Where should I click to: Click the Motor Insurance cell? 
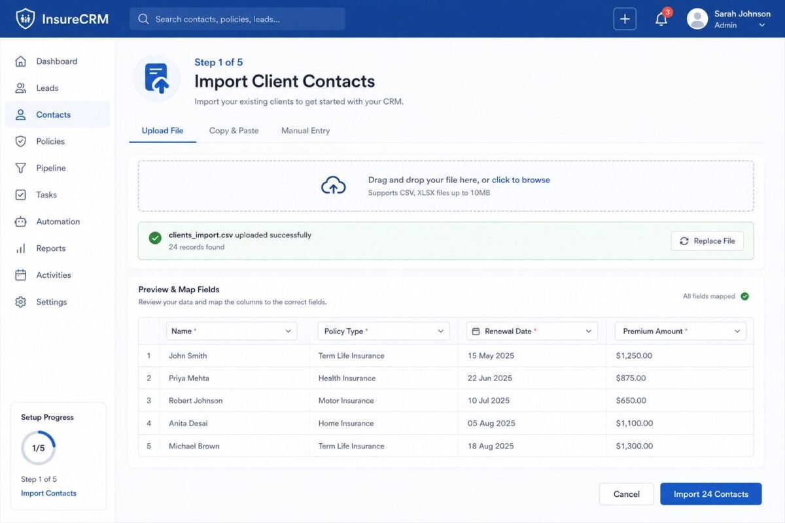pyautogui.click(x=346, y=401)
